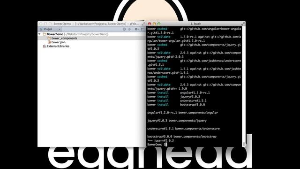Click 'ngular/bower-angular.git#1.2.0-rc.1' terminal line
The height and width of the screenshot is (169, 300).
176,41
